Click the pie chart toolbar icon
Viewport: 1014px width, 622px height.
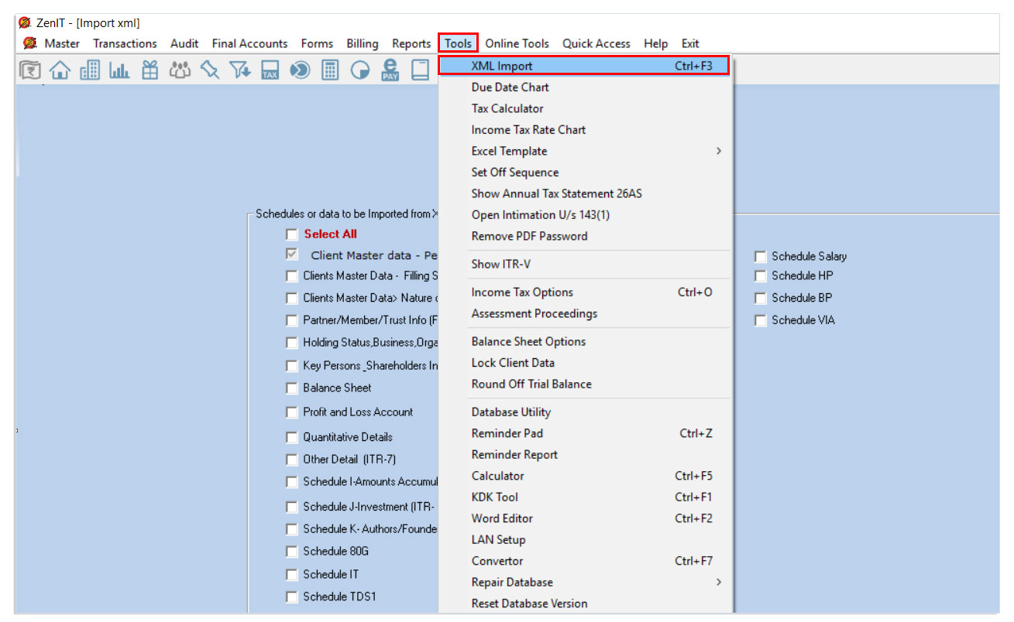360,70
